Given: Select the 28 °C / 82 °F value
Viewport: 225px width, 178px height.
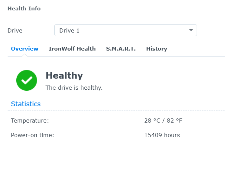Looking at the screenshot, I should tap(163, 121).
